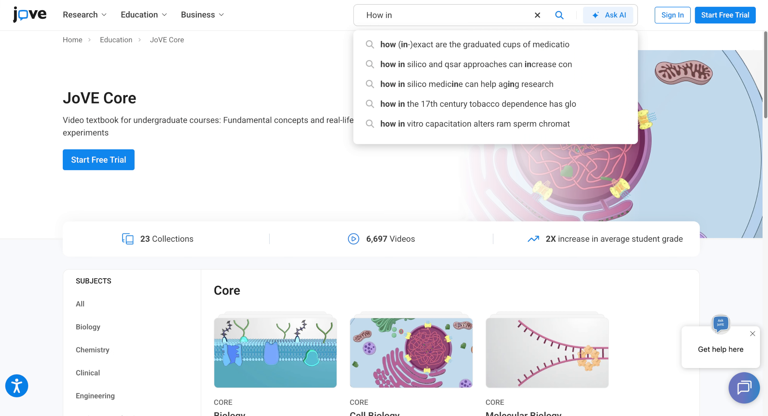
Task: Click the JoVE Core page heading
Action: 99,98
